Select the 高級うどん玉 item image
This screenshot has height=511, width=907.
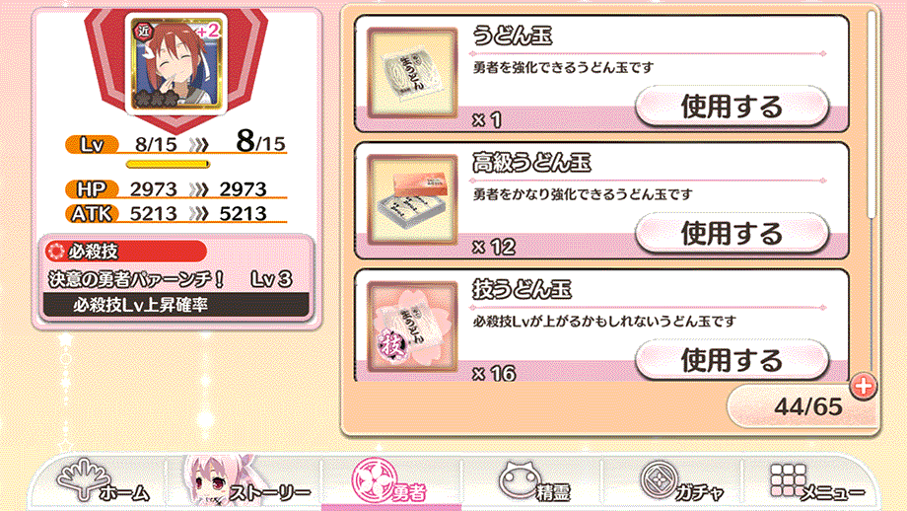coord(412,200)
